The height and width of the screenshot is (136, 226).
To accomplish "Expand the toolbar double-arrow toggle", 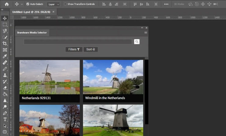I will pyautogui.click(x=2, y=10).
